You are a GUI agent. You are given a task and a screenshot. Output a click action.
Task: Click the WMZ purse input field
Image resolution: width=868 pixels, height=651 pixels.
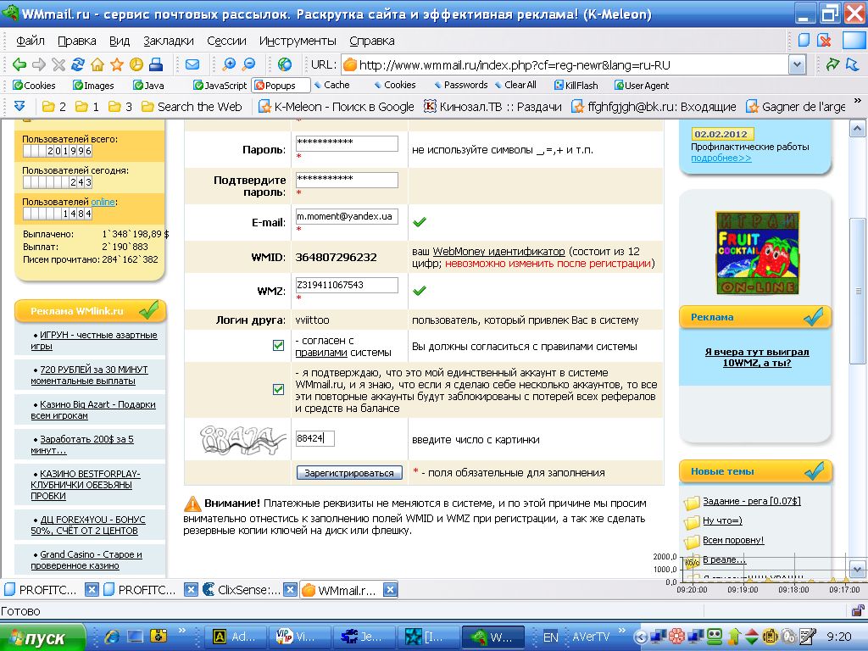[347, 285]
